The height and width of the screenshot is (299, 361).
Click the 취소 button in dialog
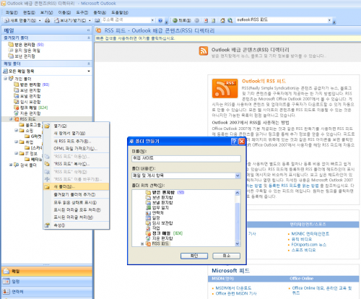tap(226, 256)
